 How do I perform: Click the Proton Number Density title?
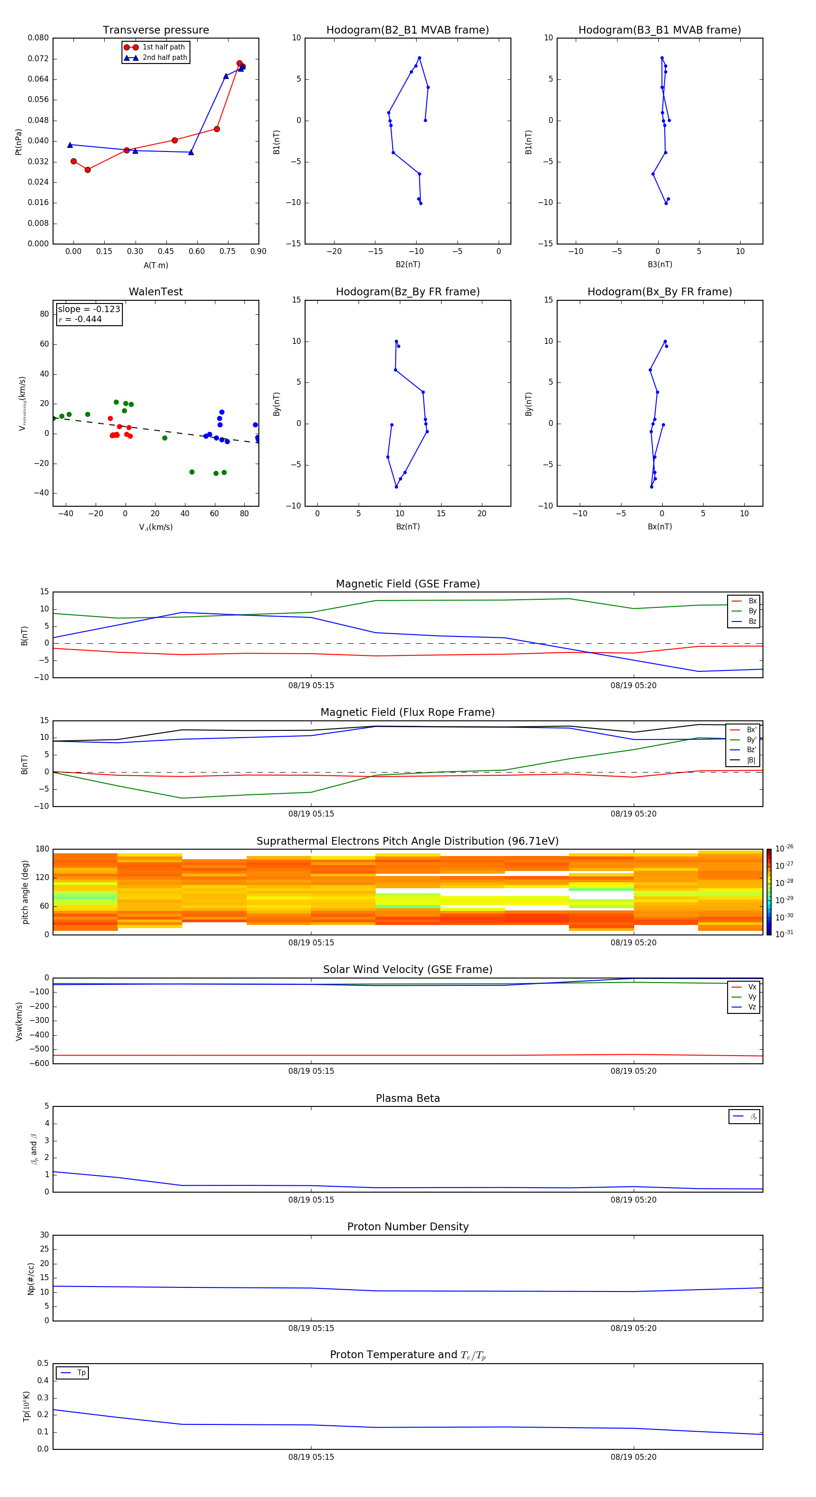coord(408,1227)
